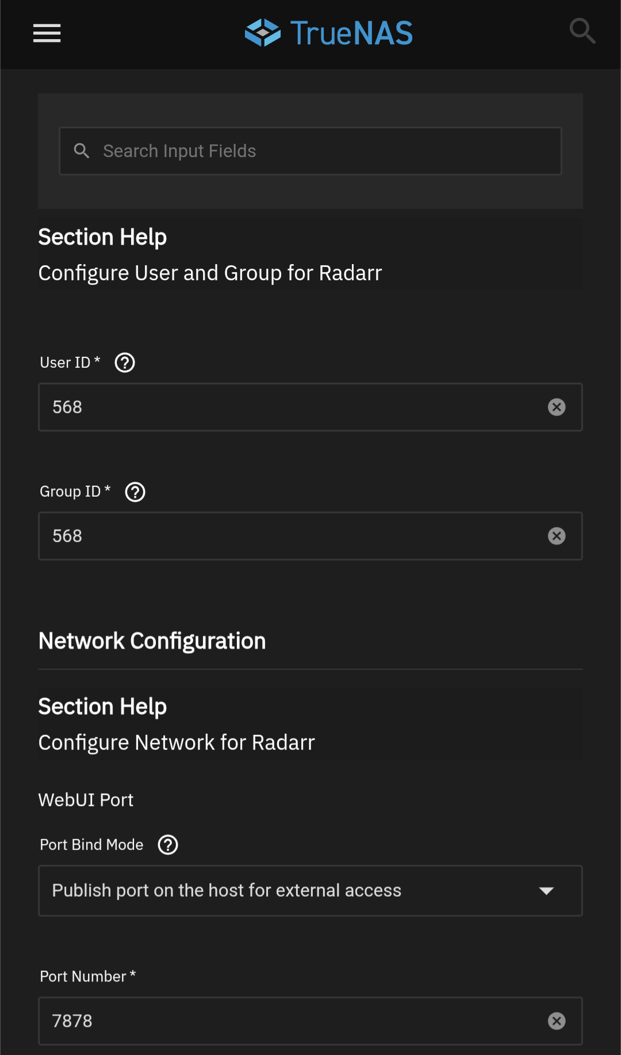Clear the Port Number field value
Image resolution: width=621 pixels, height=1055 pixels.
(x=556, y=1021)
